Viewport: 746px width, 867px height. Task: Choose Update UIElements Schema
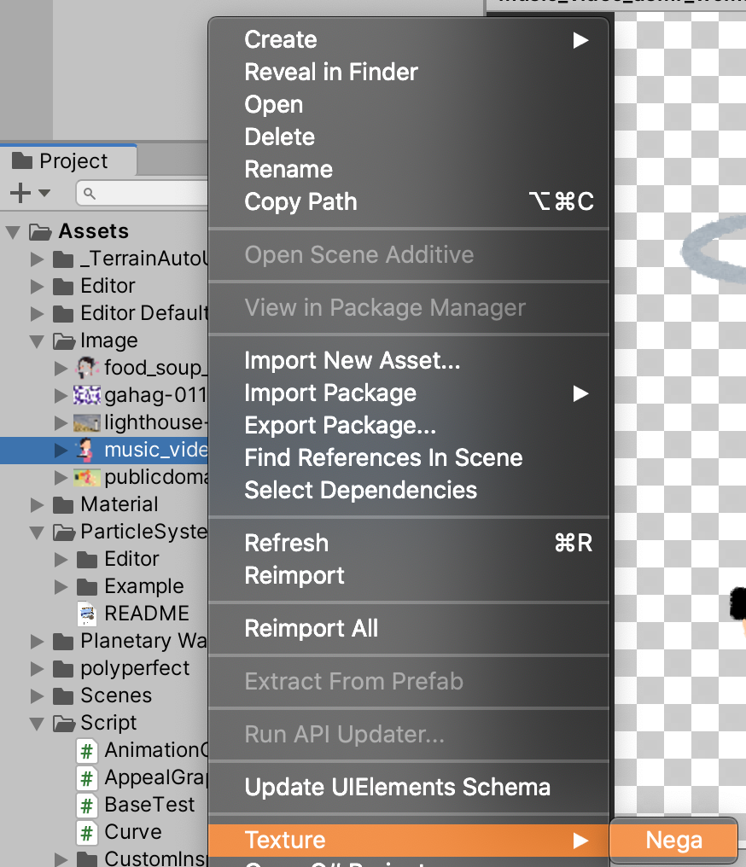point(409,788)
